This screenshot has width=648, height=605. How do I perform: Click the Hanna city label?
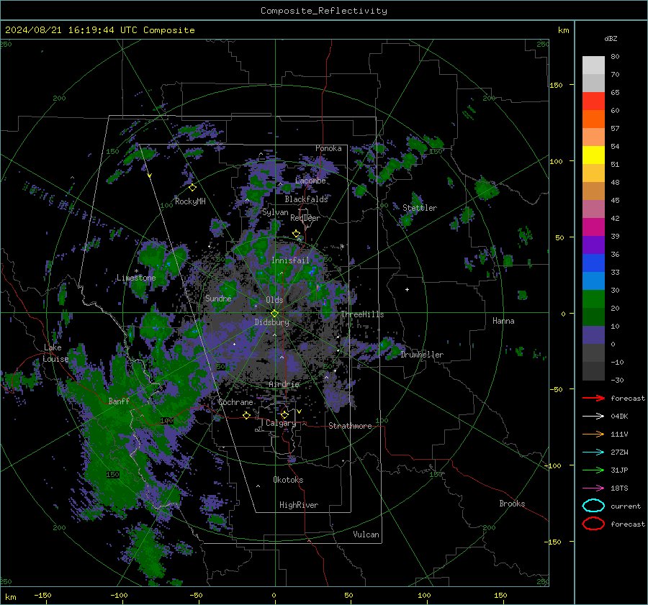pyautogui.click(x=503, y=321)
